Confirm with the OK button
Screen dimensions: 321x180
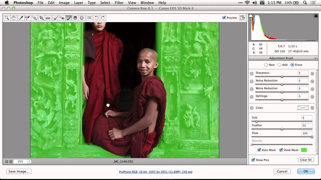(x=306, y=171)
